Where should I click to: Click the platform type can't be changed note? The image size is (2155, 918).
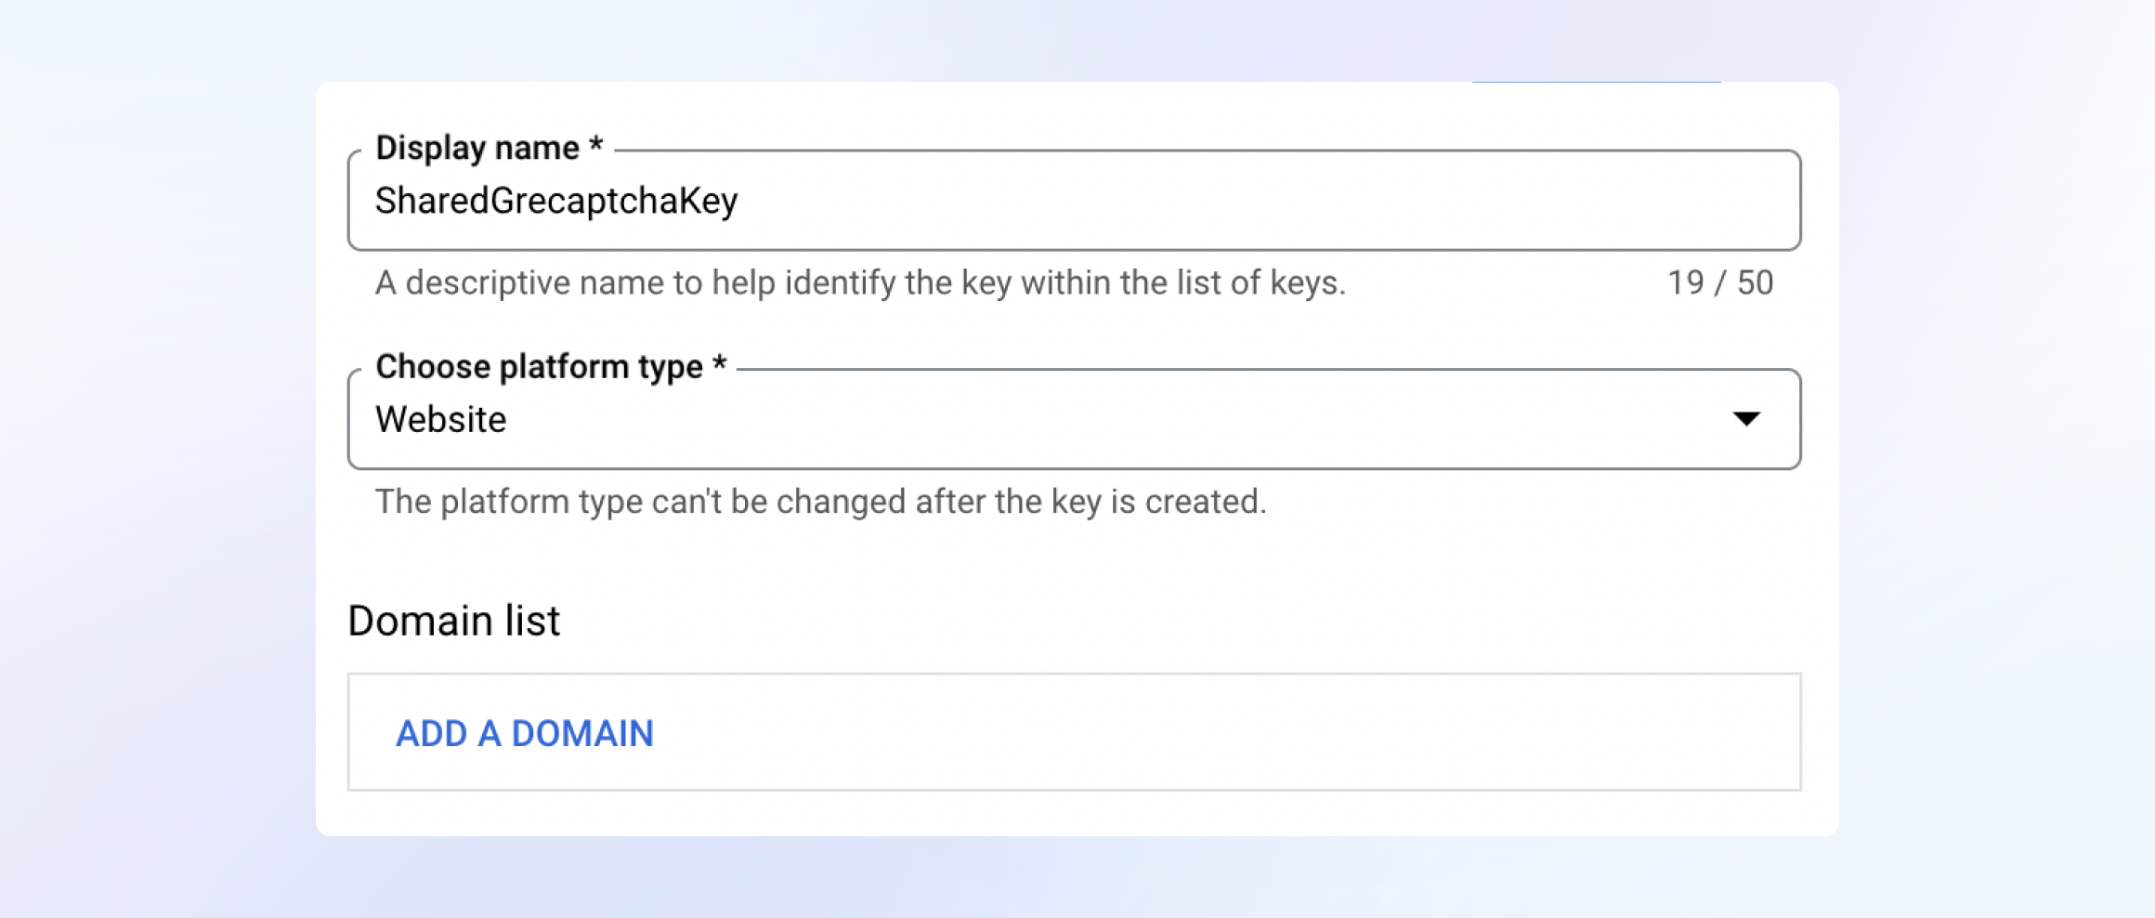coord(820,502)
